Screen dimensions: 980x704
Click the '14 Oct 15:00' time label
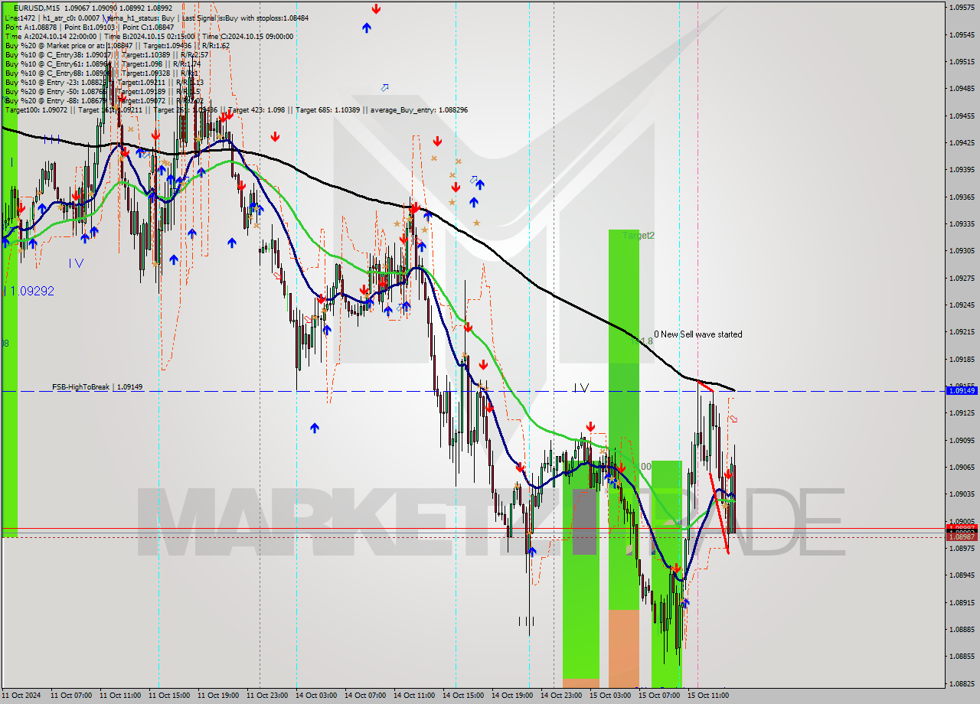[462, 696]
